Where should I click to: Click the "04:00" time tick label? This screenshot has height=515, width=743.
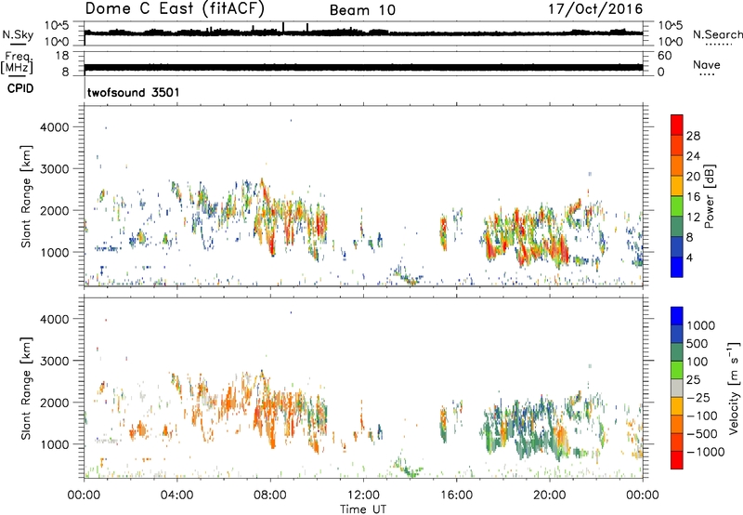(176, 495)
